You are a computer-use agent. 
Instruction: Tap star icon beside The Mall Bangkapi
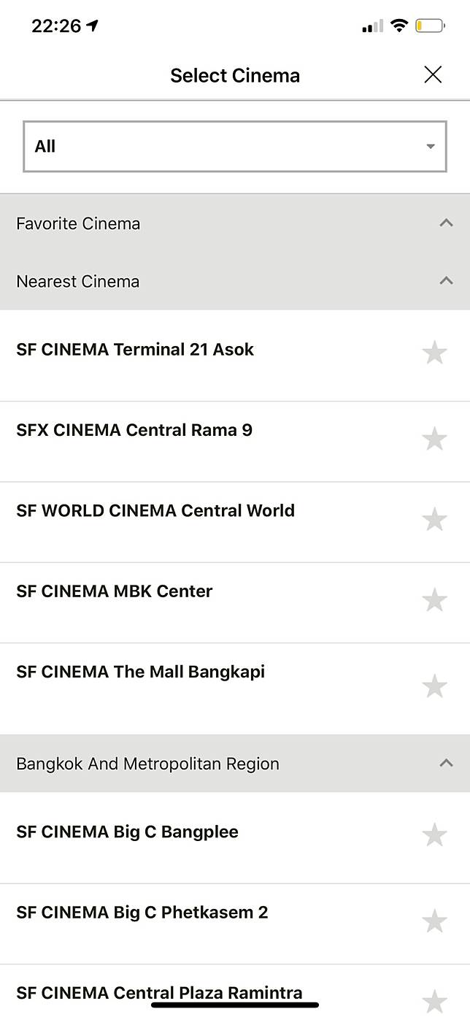(x=434, y=686)
